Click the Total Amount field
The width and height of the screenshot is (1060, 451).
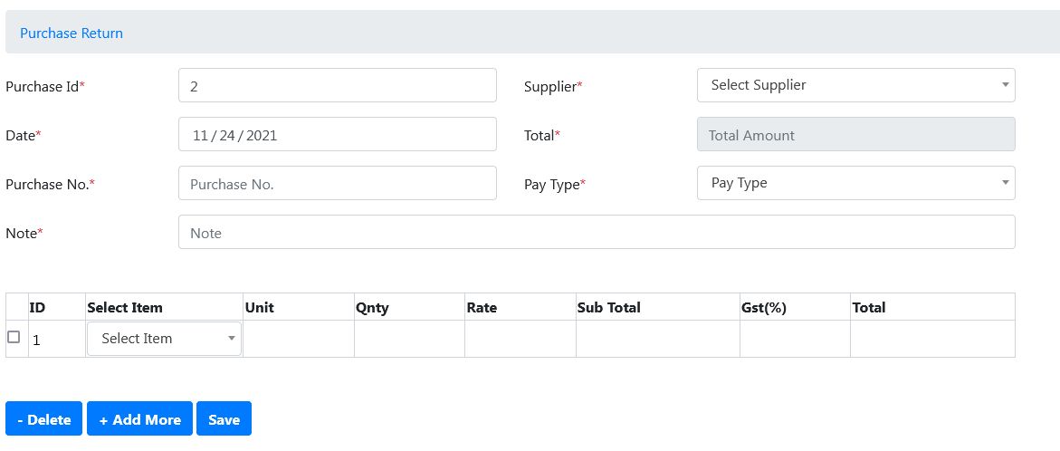(855, 134)
